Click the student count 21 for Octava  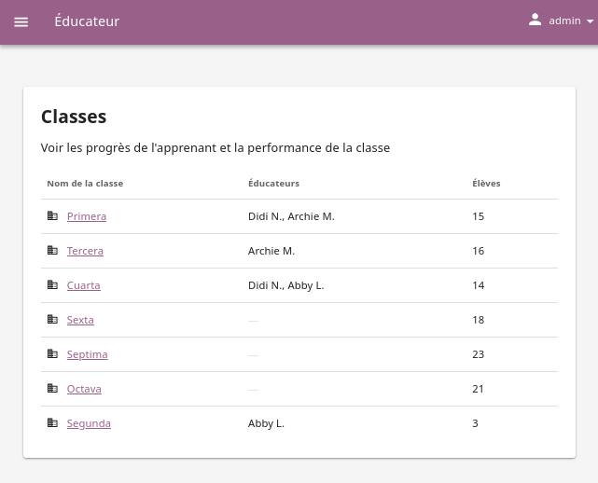click(479, 389)
